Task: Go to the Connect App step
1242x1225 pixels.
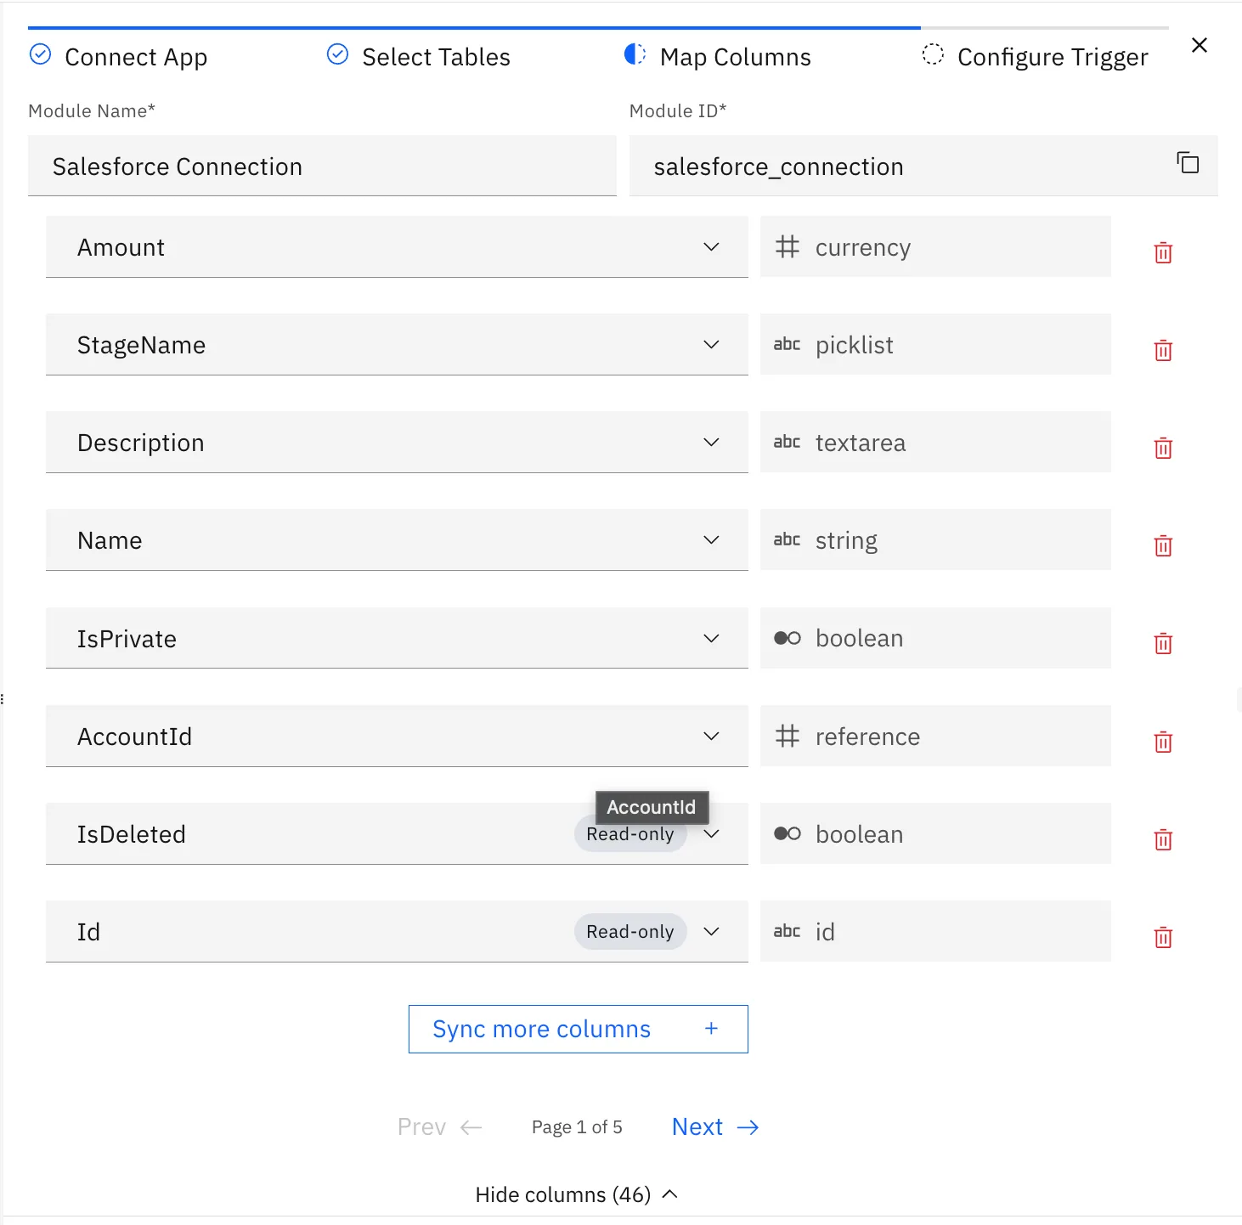Action: click(x=119, y=56)
